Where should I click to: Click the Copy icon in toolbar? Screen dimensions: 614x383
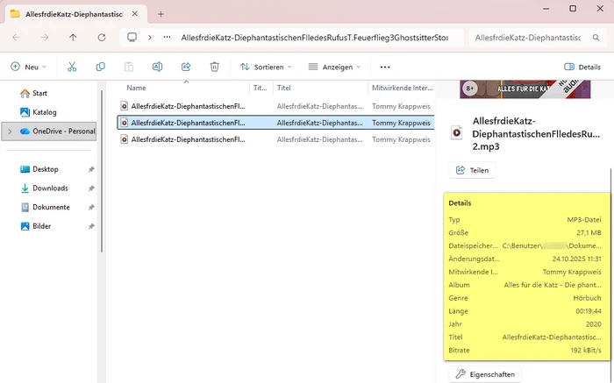pos(100,67)
